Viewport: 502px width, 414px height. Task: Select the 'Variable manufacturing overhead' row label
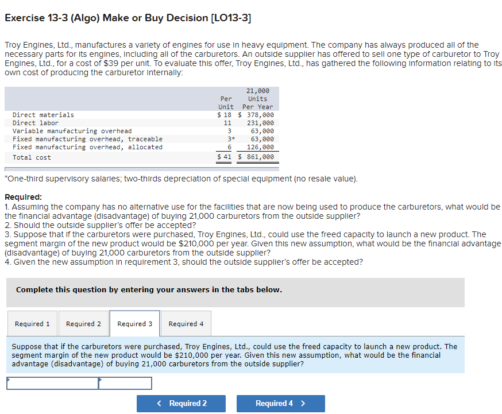[x=72, y=131]
